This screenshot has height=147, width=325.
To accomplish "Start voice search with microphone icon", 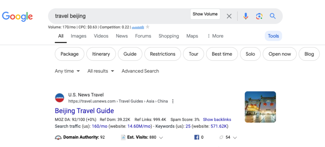I will [246, 16].
